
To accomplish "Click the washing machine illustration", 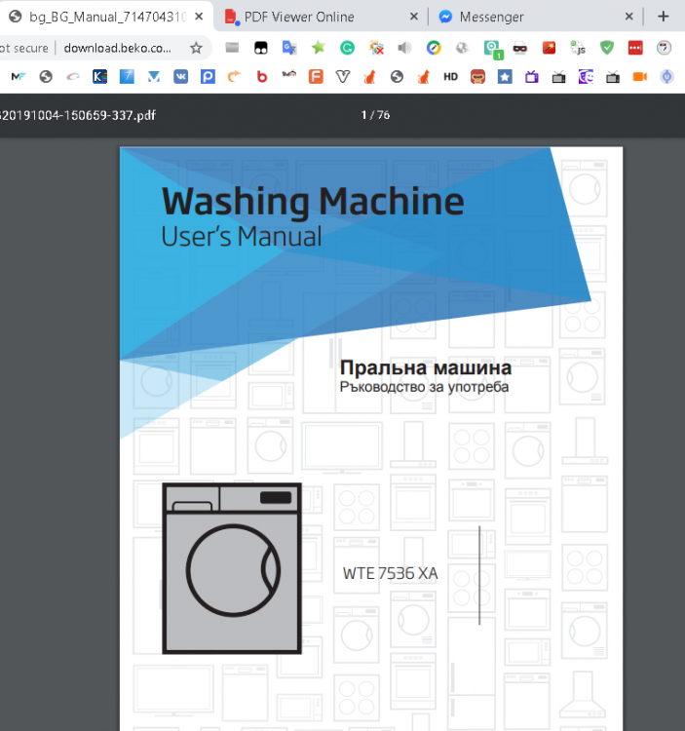I will coord(232,568).
